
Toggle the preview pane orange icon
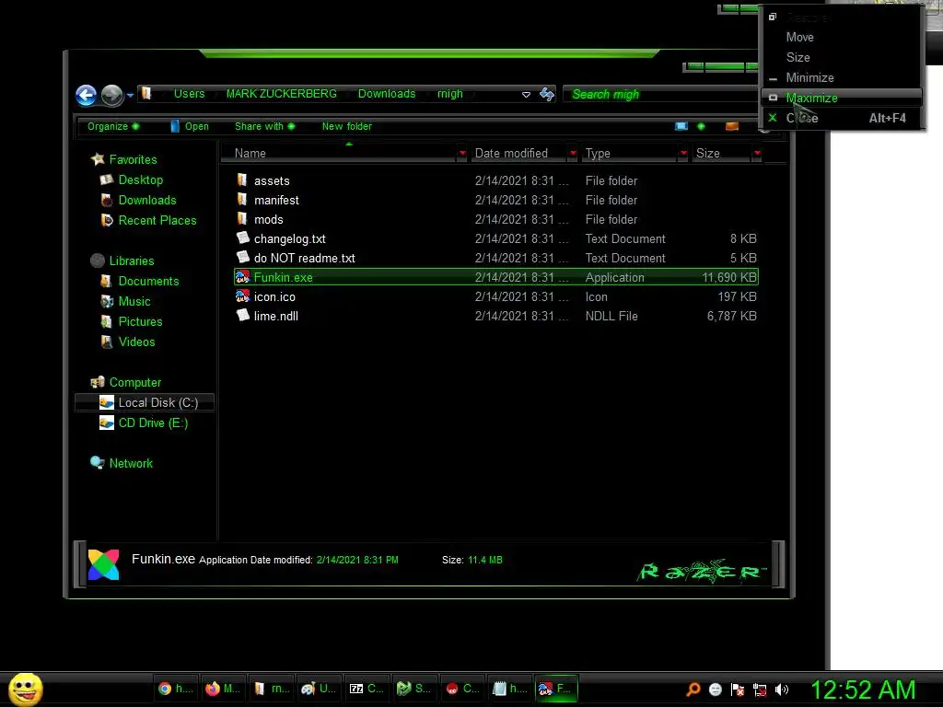point(732,126)
